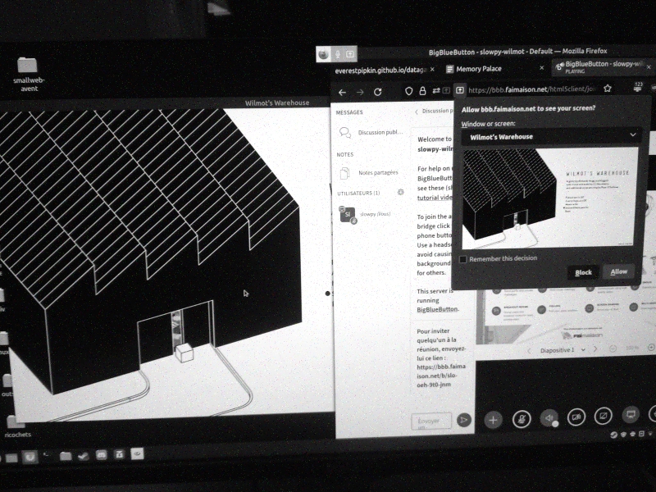Click Firefox icon in the taskbar
This screenshot has height=492, width=656.
pos(30,457)
